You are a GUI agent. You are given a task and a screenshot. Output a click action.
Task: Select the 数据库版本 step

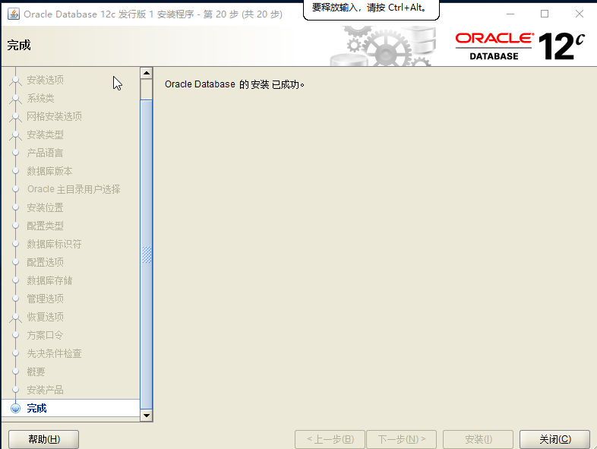click(x=49, y=172)
